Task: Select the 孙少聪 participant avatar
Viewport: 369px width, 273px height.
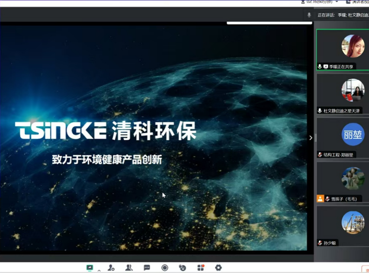Action: 353,222
